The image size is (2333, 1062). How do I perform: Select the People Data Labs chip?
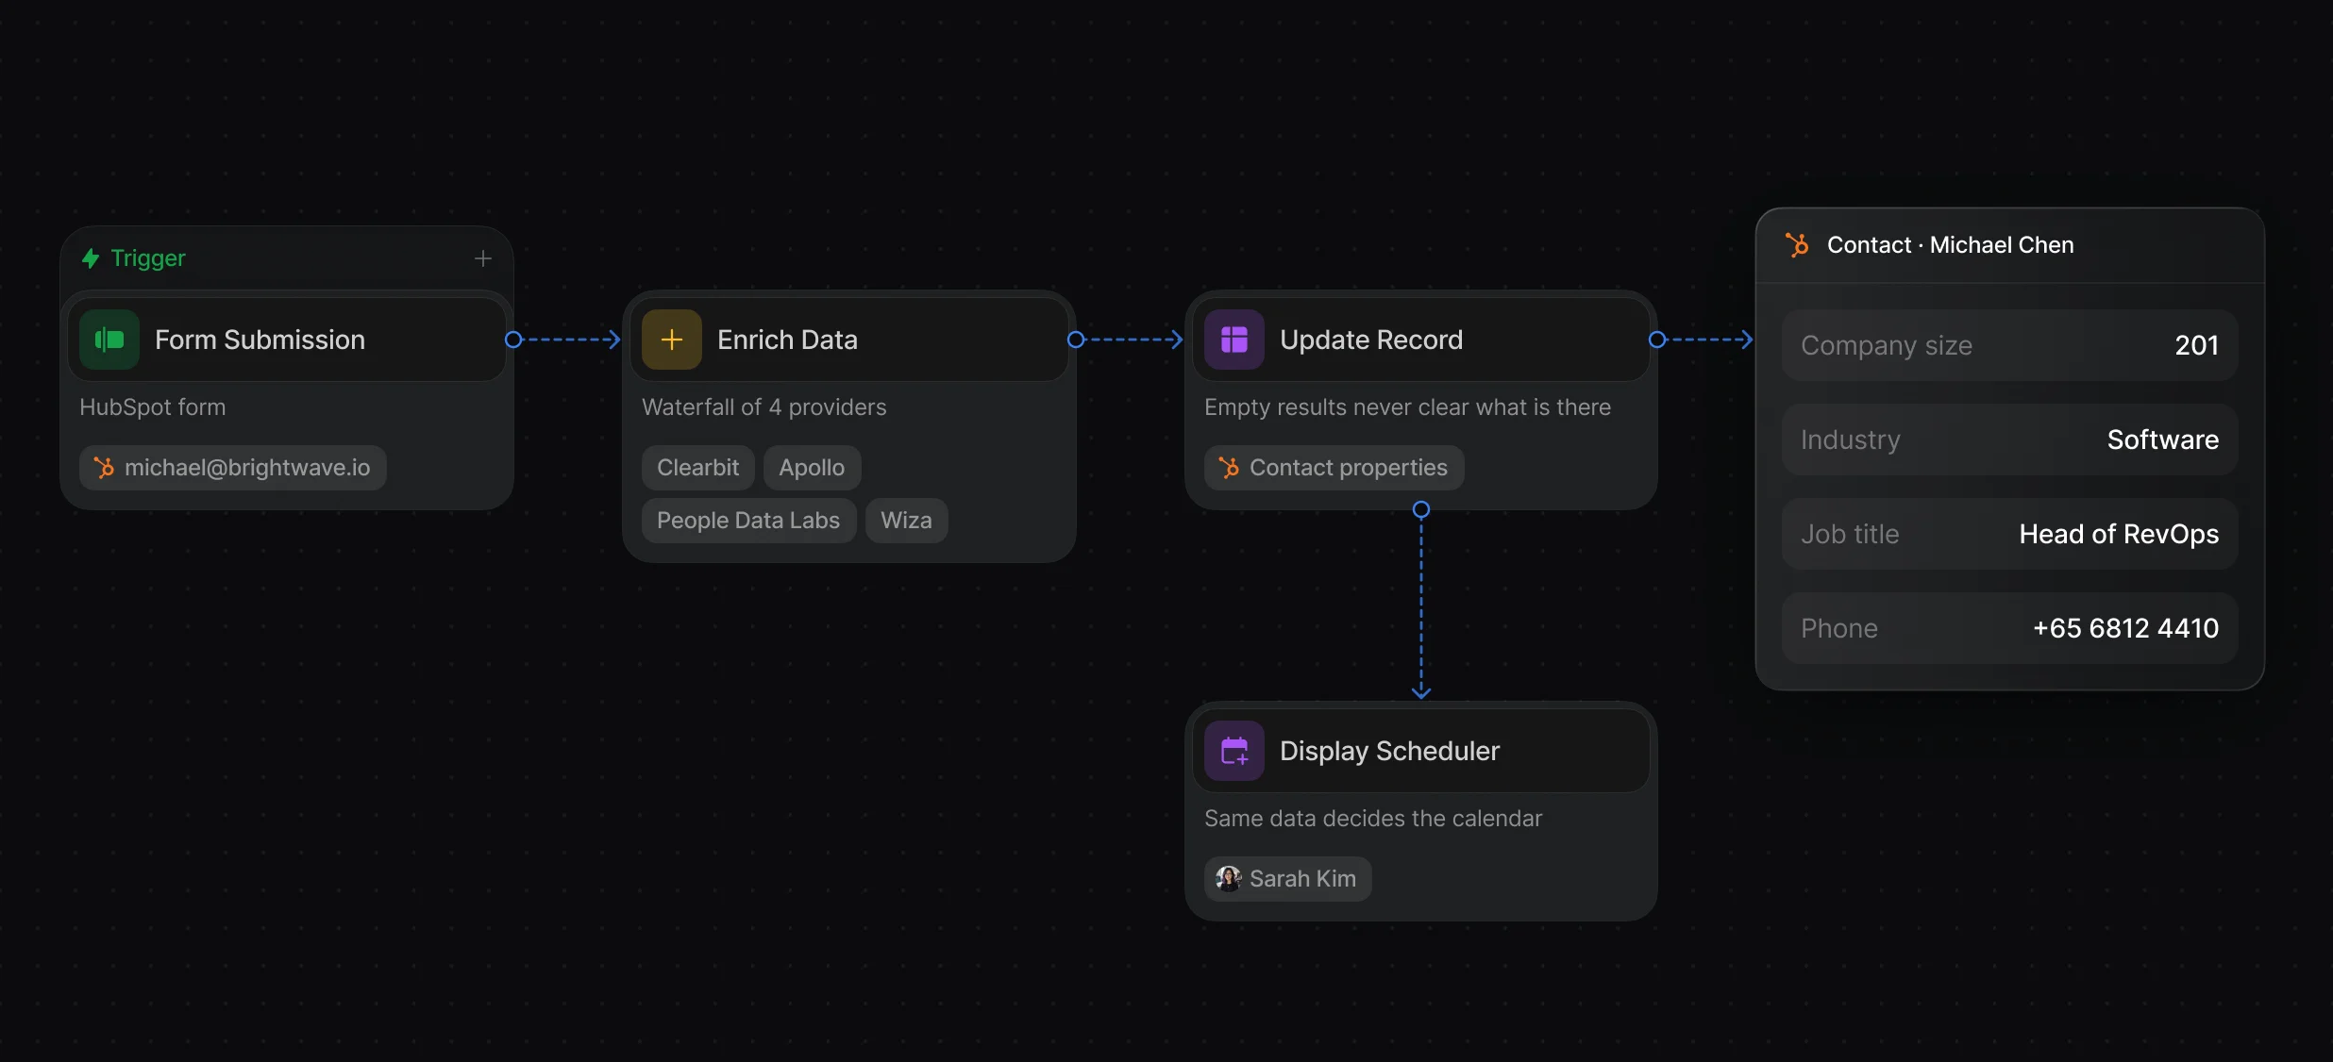coord(748,521)
